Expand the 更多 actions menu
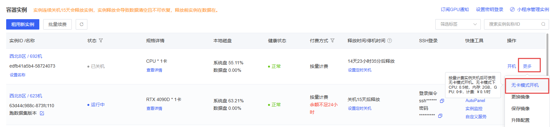 tap(527, 66)
